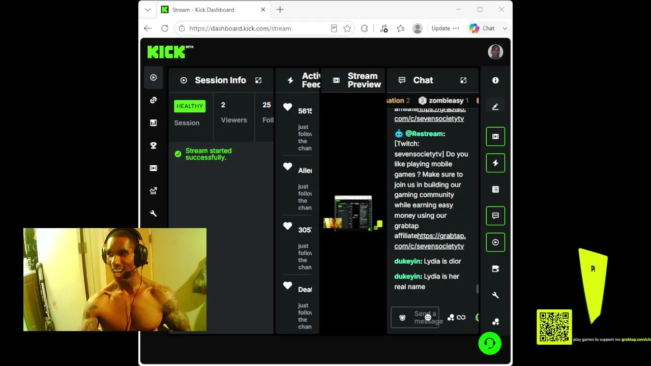Open the wrench tools icon in left sidebar
The width and height of the screenshot is (651, 366).
tap(153, 213)
